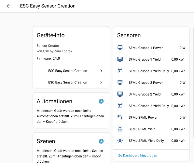Image resolution: width=194 pixels, height=163 pixels.
Task: Open the Zu Dashboard hinzufügen link
Action: click(x=138, y=156)
